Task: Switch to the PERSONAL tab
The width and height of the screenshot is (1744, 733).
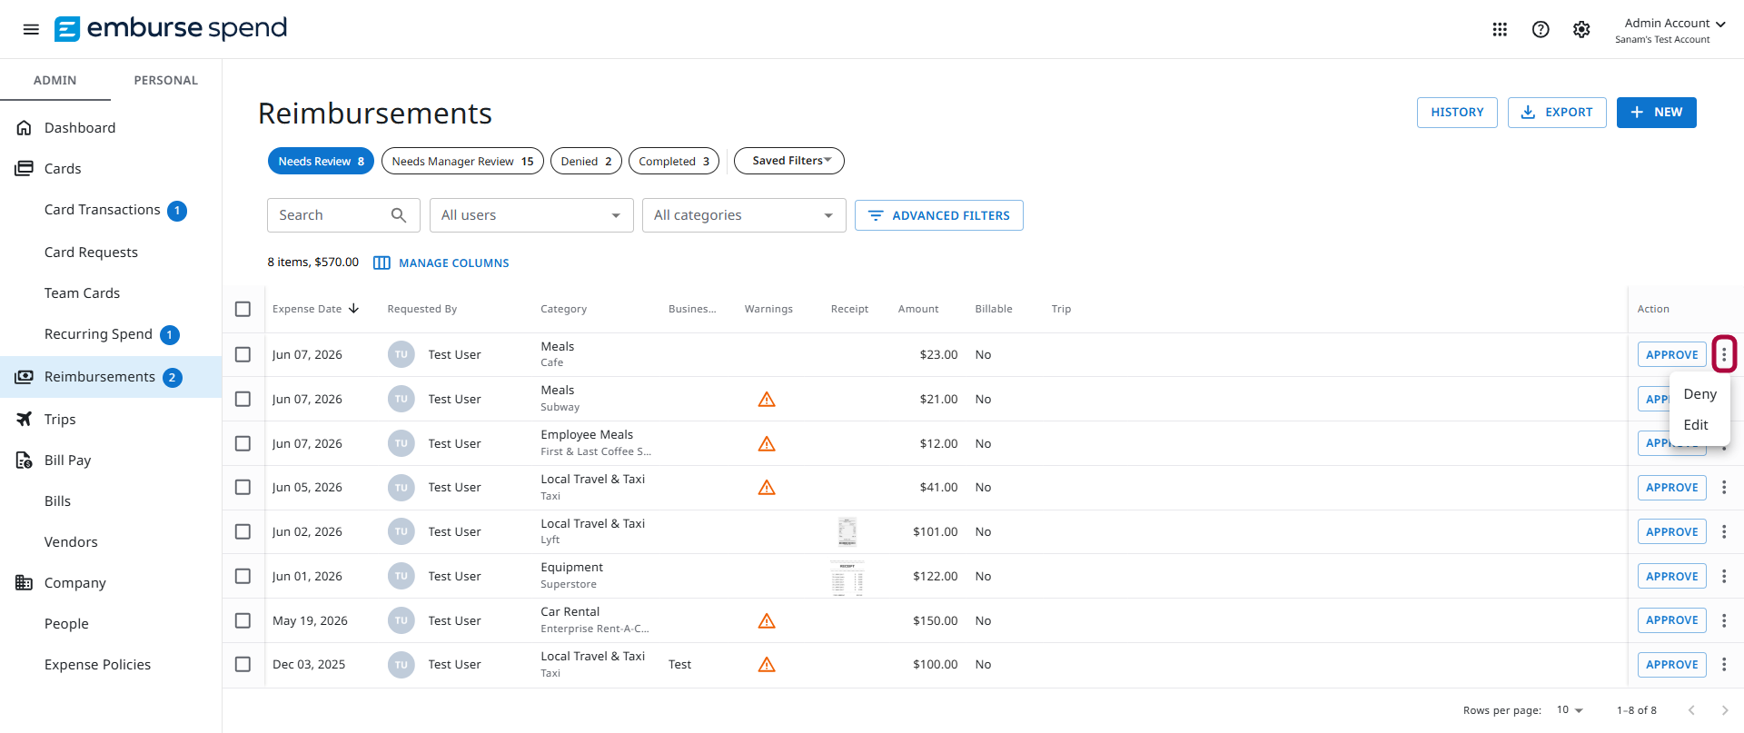Action: tap(166, 81)
